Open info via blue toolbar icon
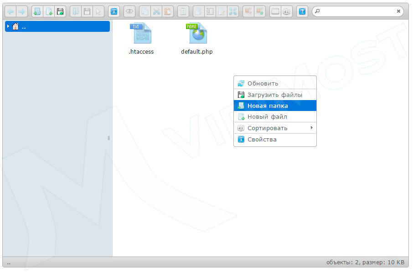Screen dimensions: 413x272 (x=114, y=11)
